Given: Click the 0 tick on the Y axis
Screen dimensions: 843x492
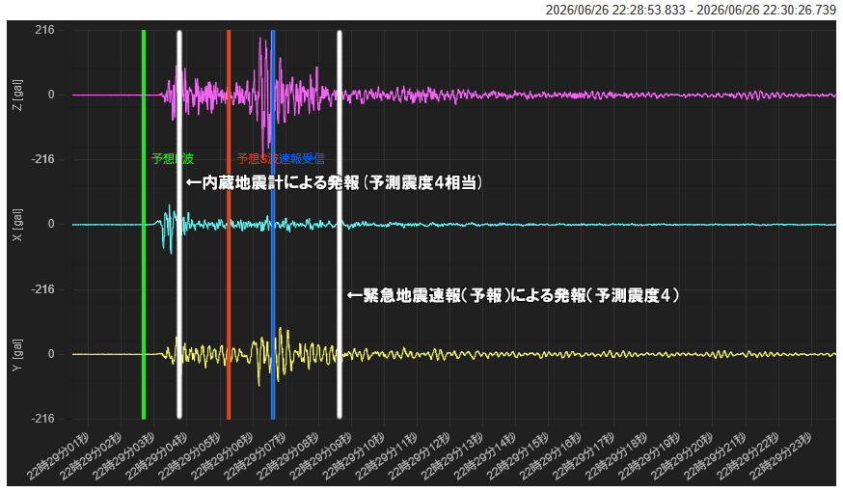Looking at the screenshot, I should pos(52,354).
